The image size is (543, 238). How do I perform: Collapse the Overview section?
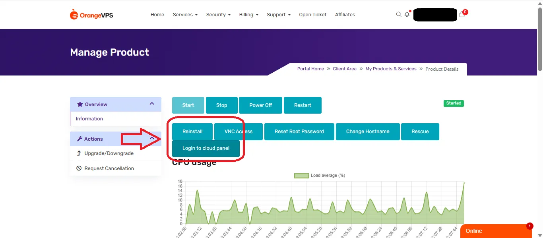point(151,103)
